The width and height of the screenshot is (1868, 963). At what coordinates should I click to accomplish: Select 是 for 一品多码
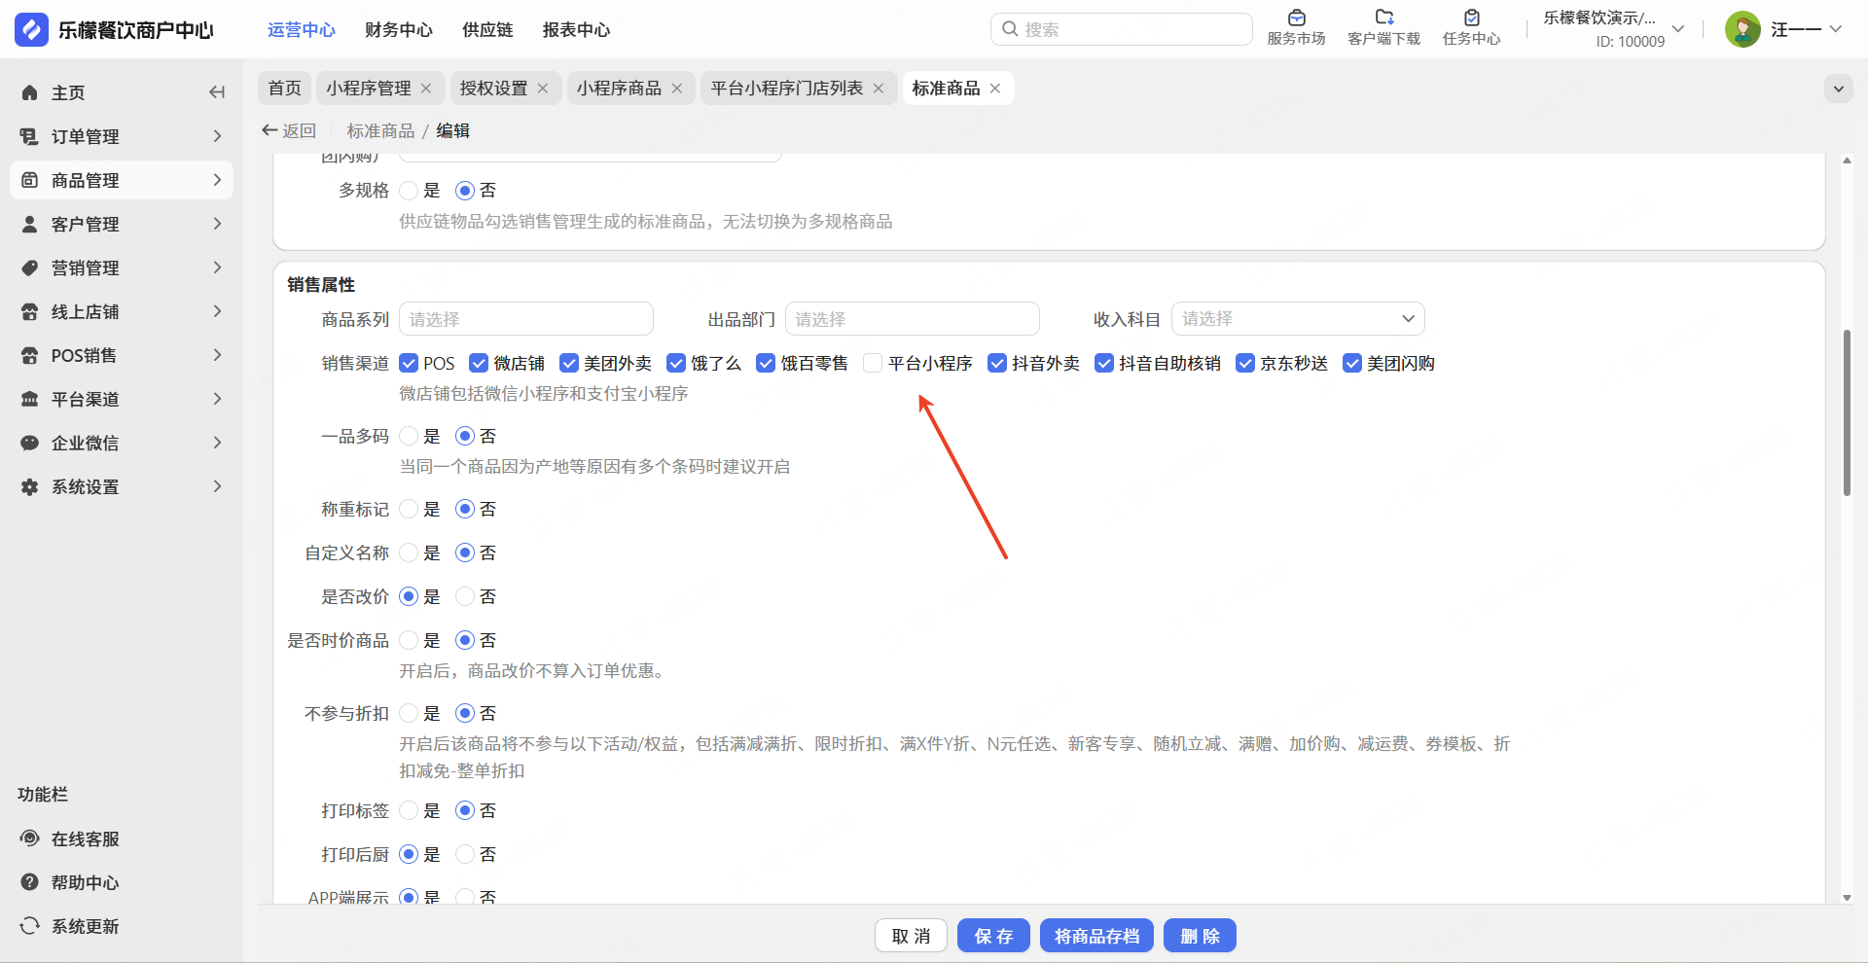(x=409, y=436)
